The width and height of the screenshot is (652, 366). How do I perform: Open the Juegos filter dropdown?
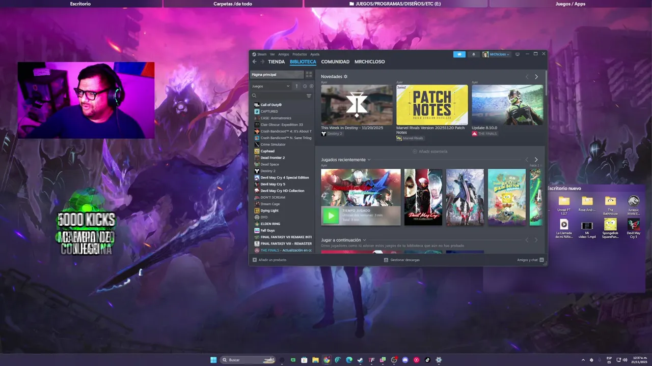click(270, 86)
